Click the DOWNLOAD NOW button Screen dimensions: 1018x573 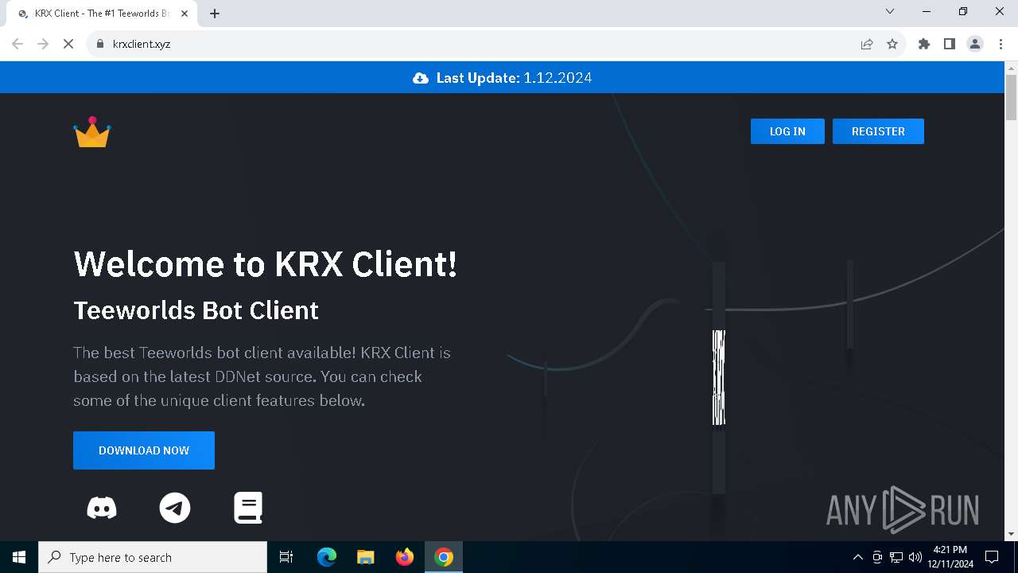(x=144, y=450)
